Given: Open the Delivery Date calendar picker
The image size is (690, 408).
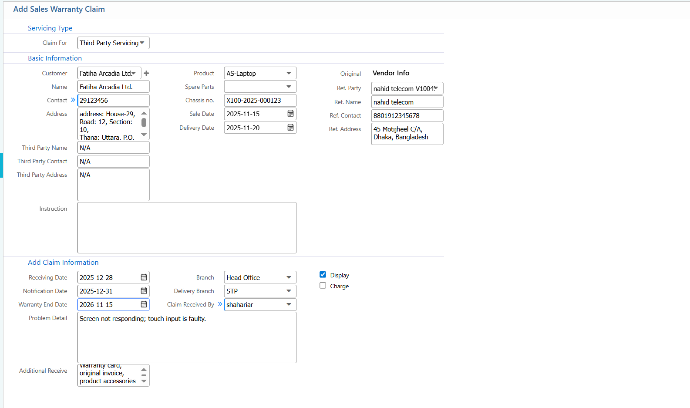Looking at the screenshot, I should pyautogui.click(x=290, y=128).
